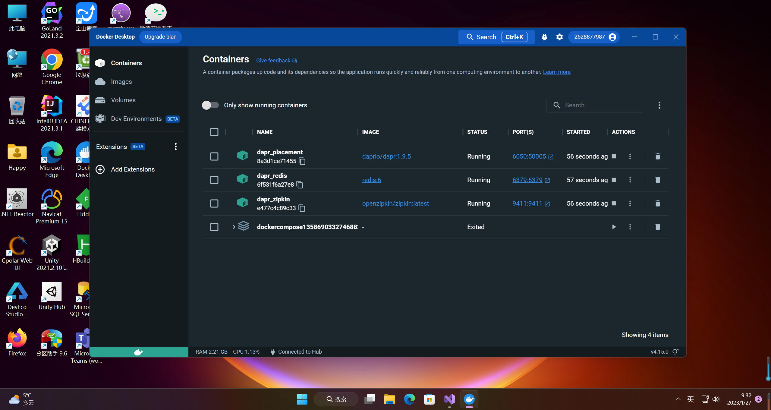
Task: Open the global Search Ctrl+K box
Action: pyautogui.click(x=496, y=37)
